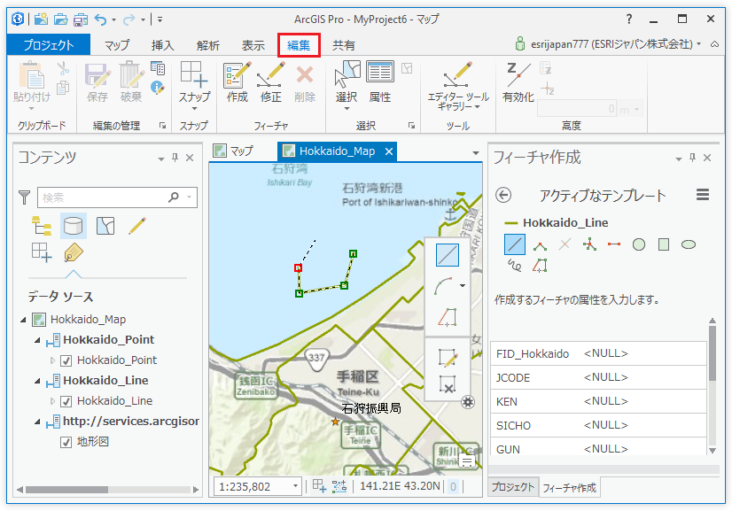Click the Undo button in title bar
The height and width of the screenshot is (511, 732).
pyautogui.click(x=100, y=19)
